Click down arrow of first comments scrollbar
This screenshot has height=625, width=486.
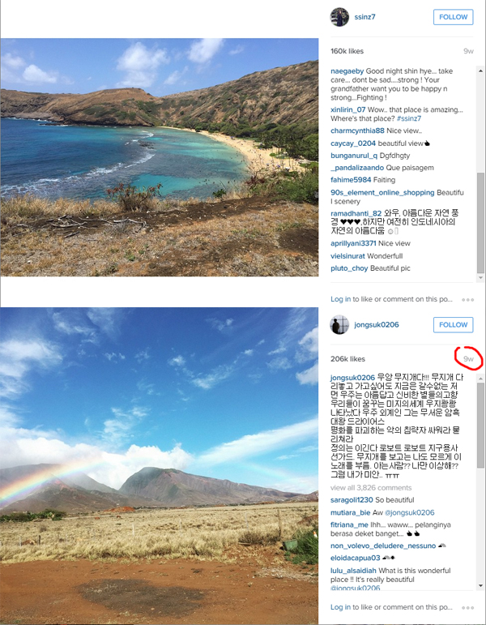480,277
